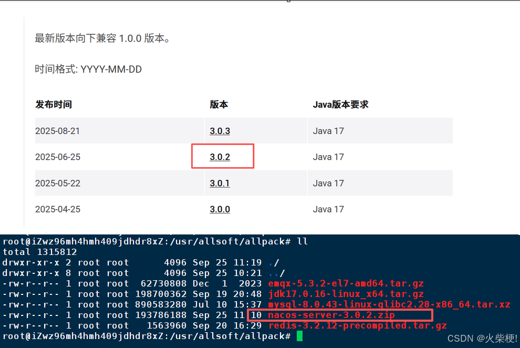Click file size 1563960 in listing
520x348 pixels.
(x=167, y=325)
